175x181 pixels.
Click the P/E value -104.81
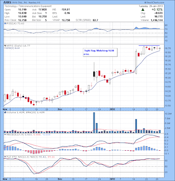click(65, 10)
